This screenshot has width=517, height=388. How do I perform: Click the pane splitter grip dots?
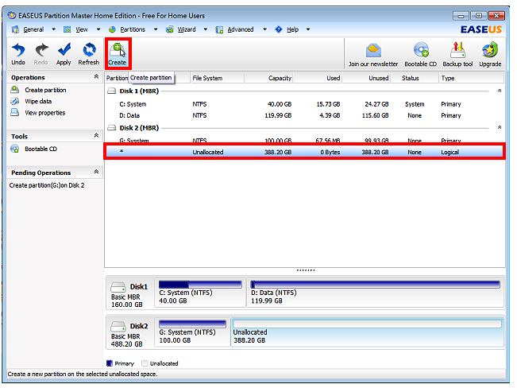coord(305,270)
